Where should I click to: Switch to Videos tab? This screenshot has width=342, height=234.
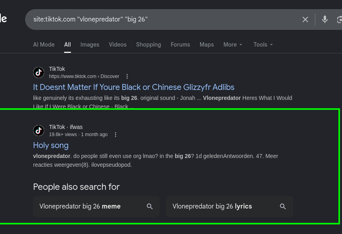(x=118, y=44)
